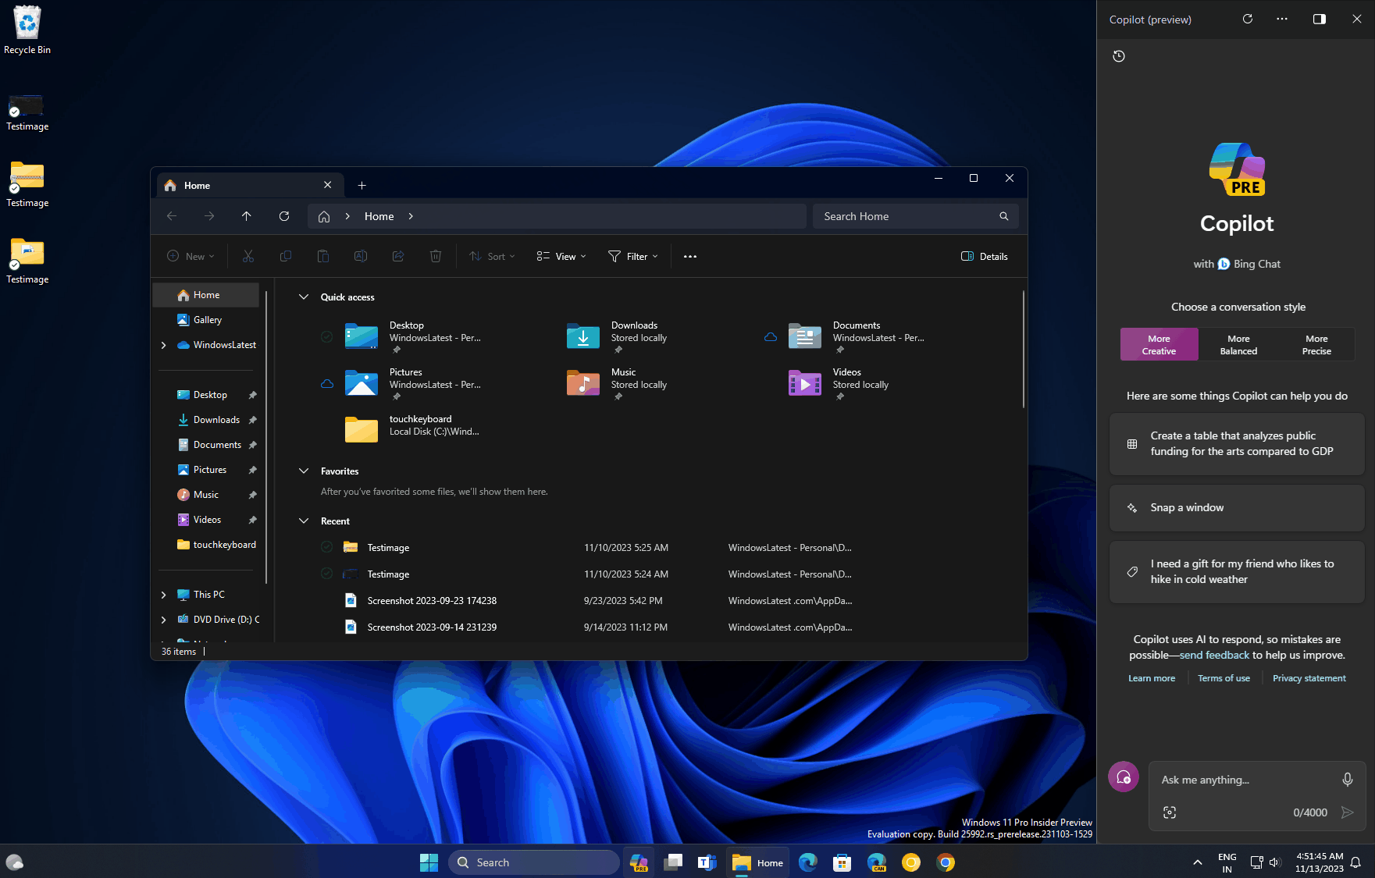Click the Copy icon in File Explorer toolbar

click(286, 256)
